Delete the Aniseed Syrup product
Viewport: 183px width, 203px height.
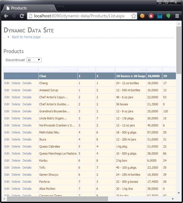click(16, 90)
